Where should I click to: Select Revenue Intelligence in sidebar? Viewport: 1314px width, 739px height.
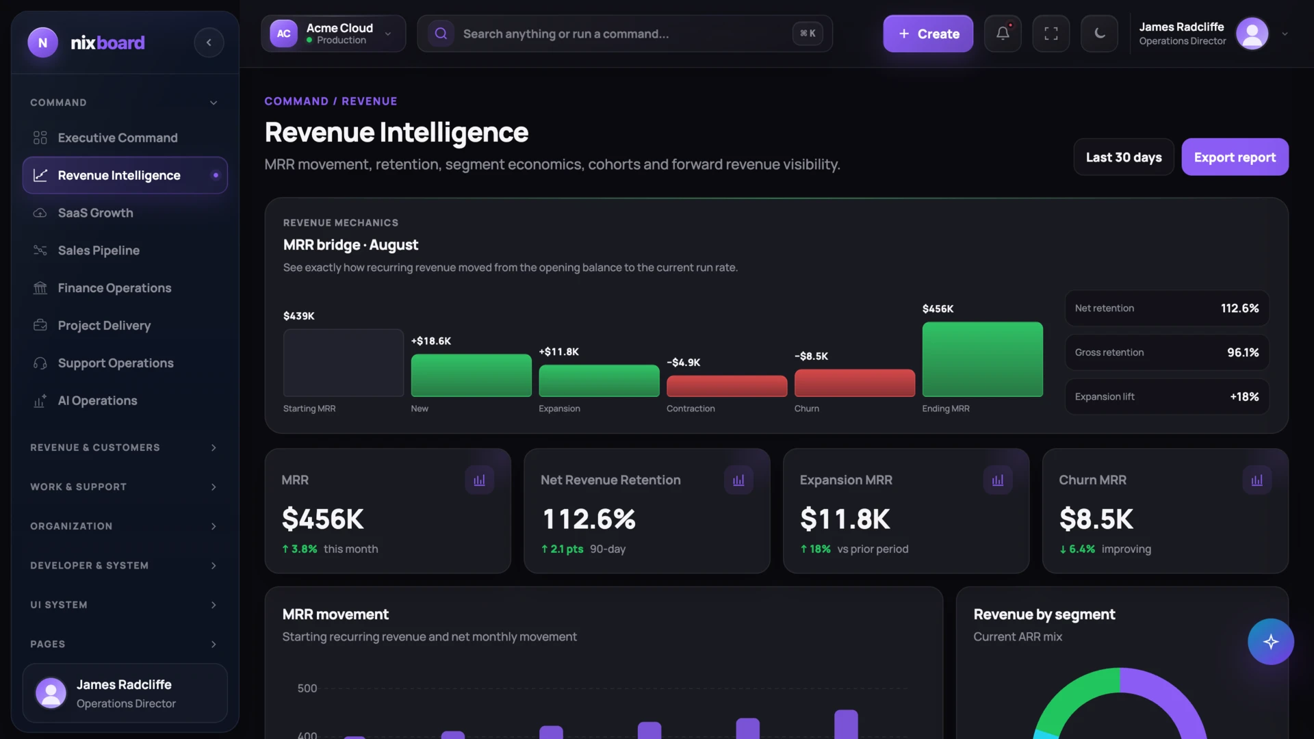[125, 175]
